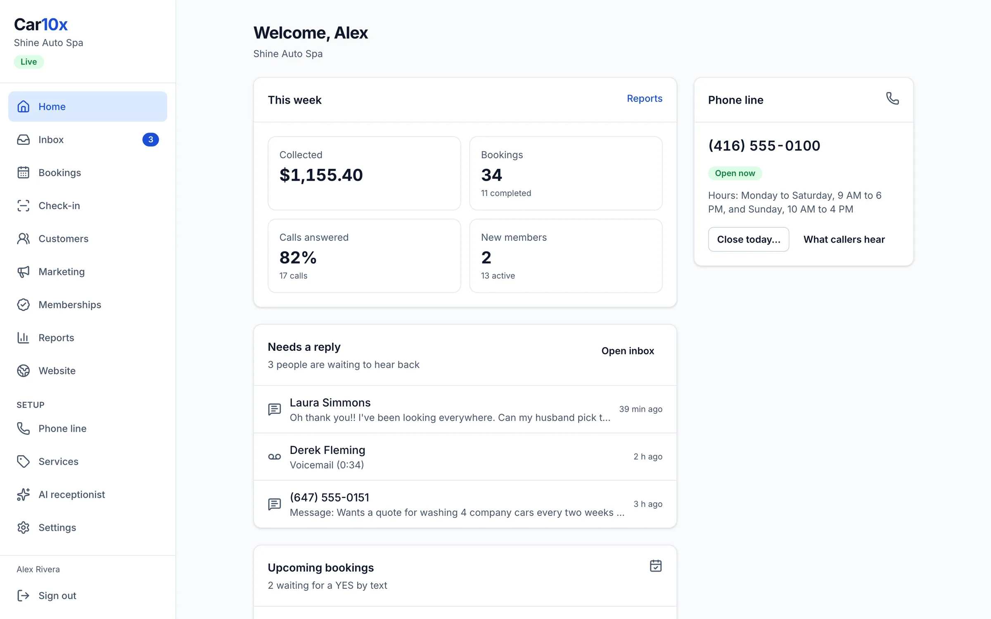Click the Sign out arrow icon
This screenshot has width=991, height=619.
click(x=23, y=595)
